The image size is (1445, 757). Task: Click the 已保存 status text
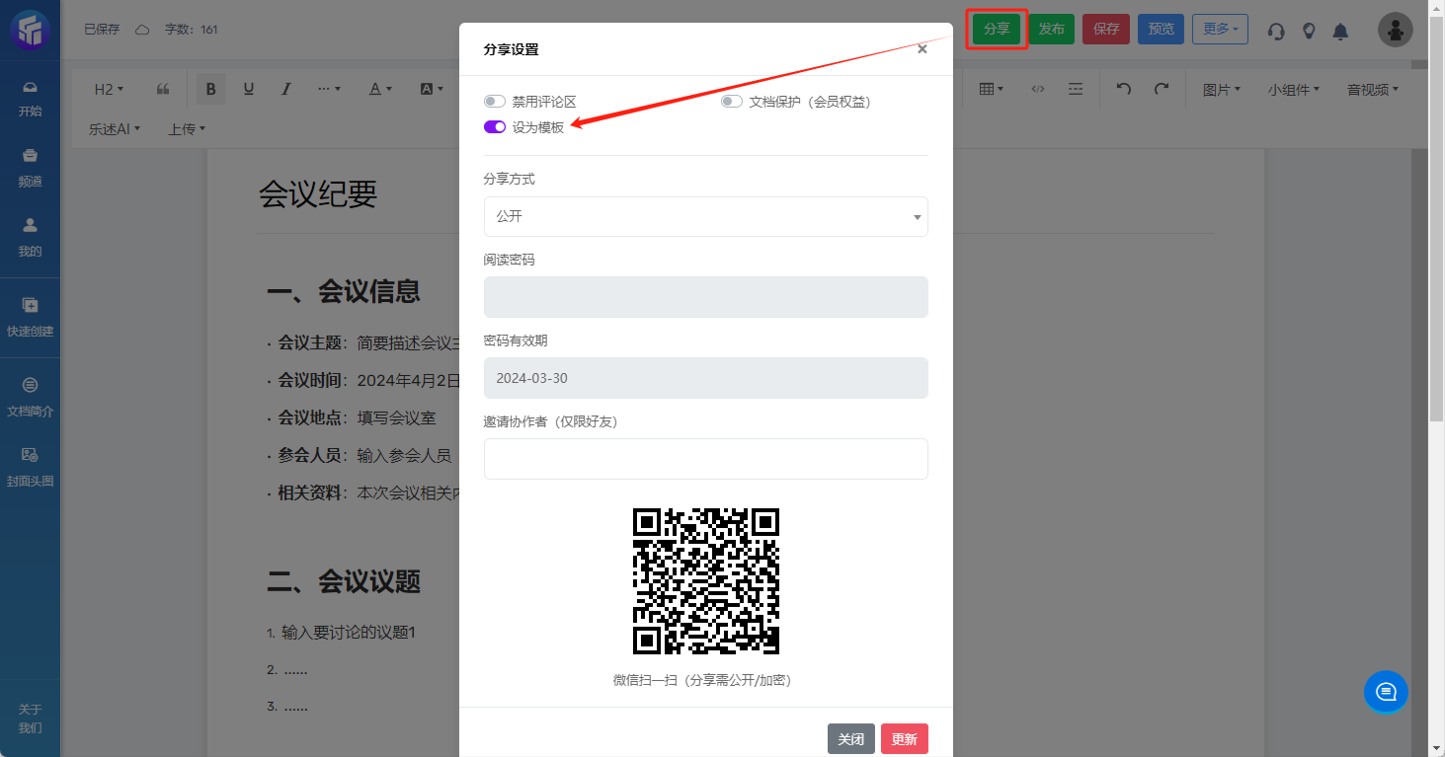(x=102, y=30)
